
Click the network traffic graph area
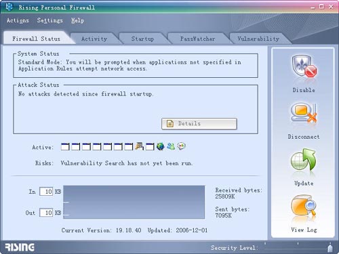134,202
